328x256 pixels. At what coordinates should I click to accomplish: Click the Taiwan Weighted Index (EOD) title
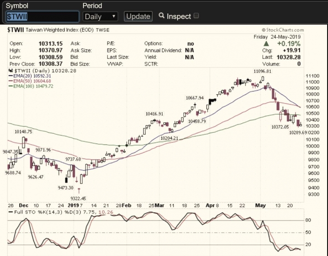click(59, 30)
